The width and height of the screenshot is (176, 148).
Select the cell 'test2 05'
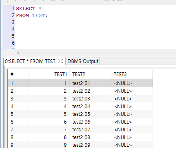click(x=91, y=114)
